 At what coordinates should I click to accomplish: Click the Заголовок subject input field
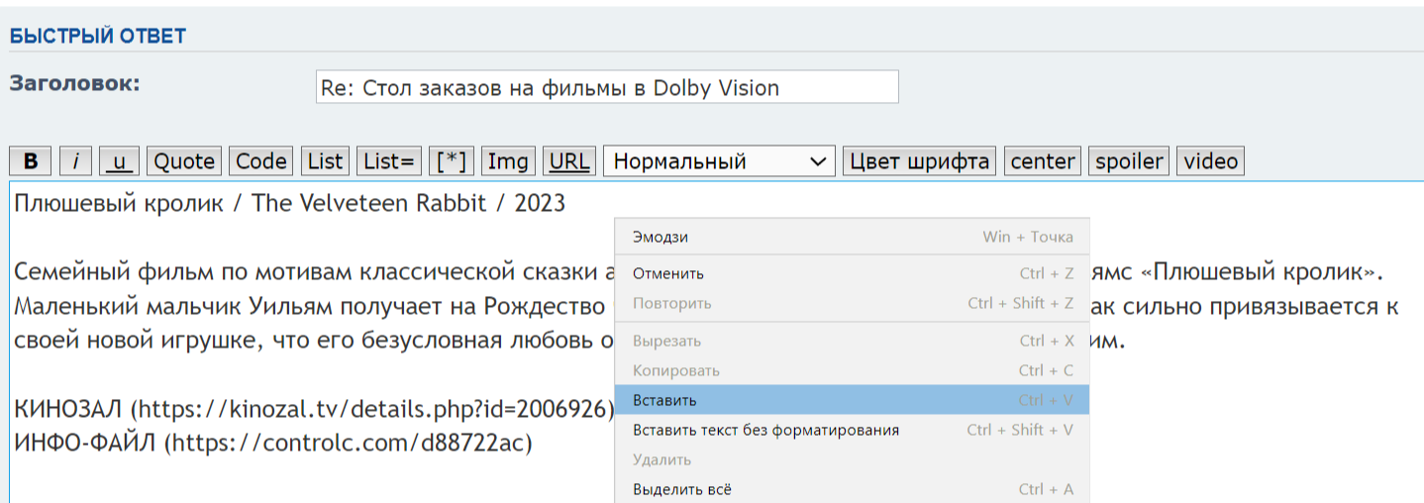[x=606, y=87]
